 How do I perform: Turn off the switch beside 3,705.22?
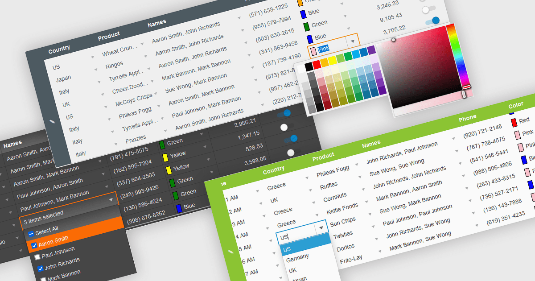432,21
